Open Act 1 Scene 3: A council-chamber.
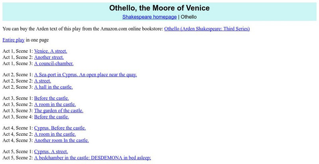Viewport: 319px width, 164px height. coord(54,63)
